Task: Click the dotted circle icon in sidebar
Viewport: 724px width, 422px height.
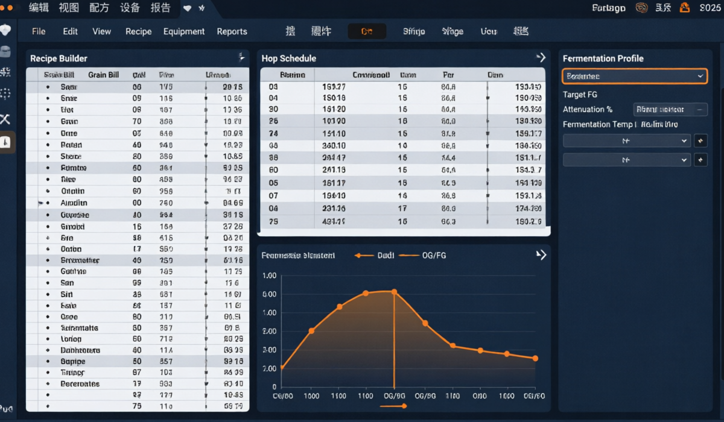Action: click(5, 93)
